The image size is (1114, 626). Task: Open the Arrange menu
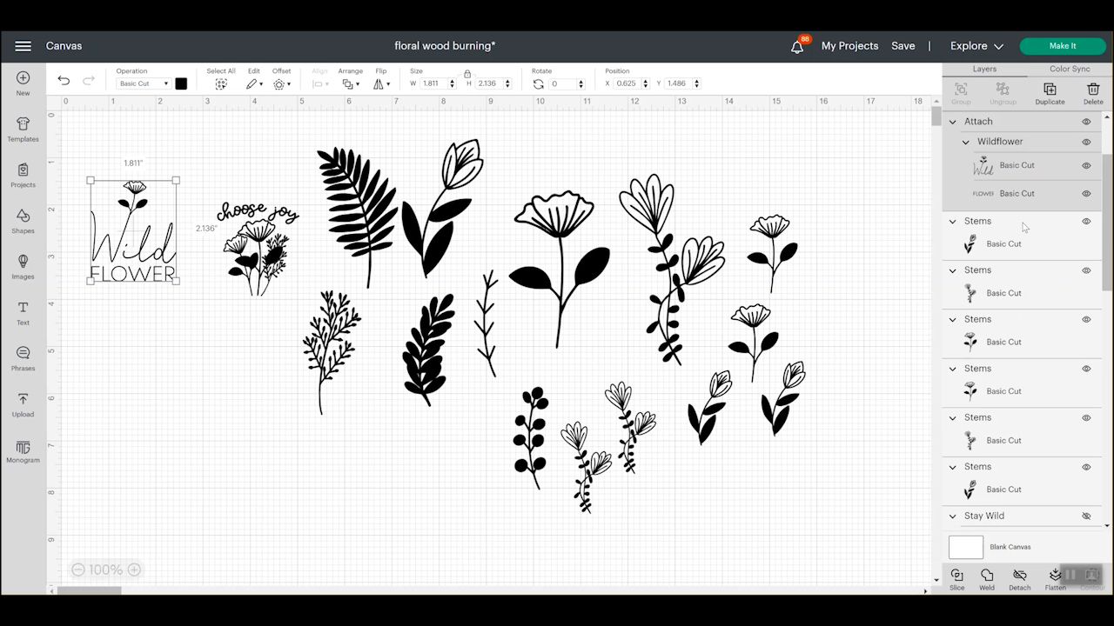point(352,83)
